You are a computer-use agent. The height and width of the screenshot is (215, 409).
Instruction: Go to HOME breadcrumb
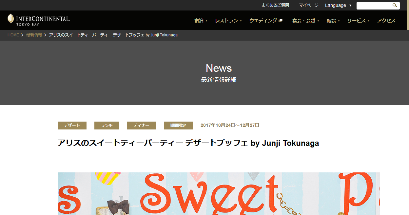point(13,35)
